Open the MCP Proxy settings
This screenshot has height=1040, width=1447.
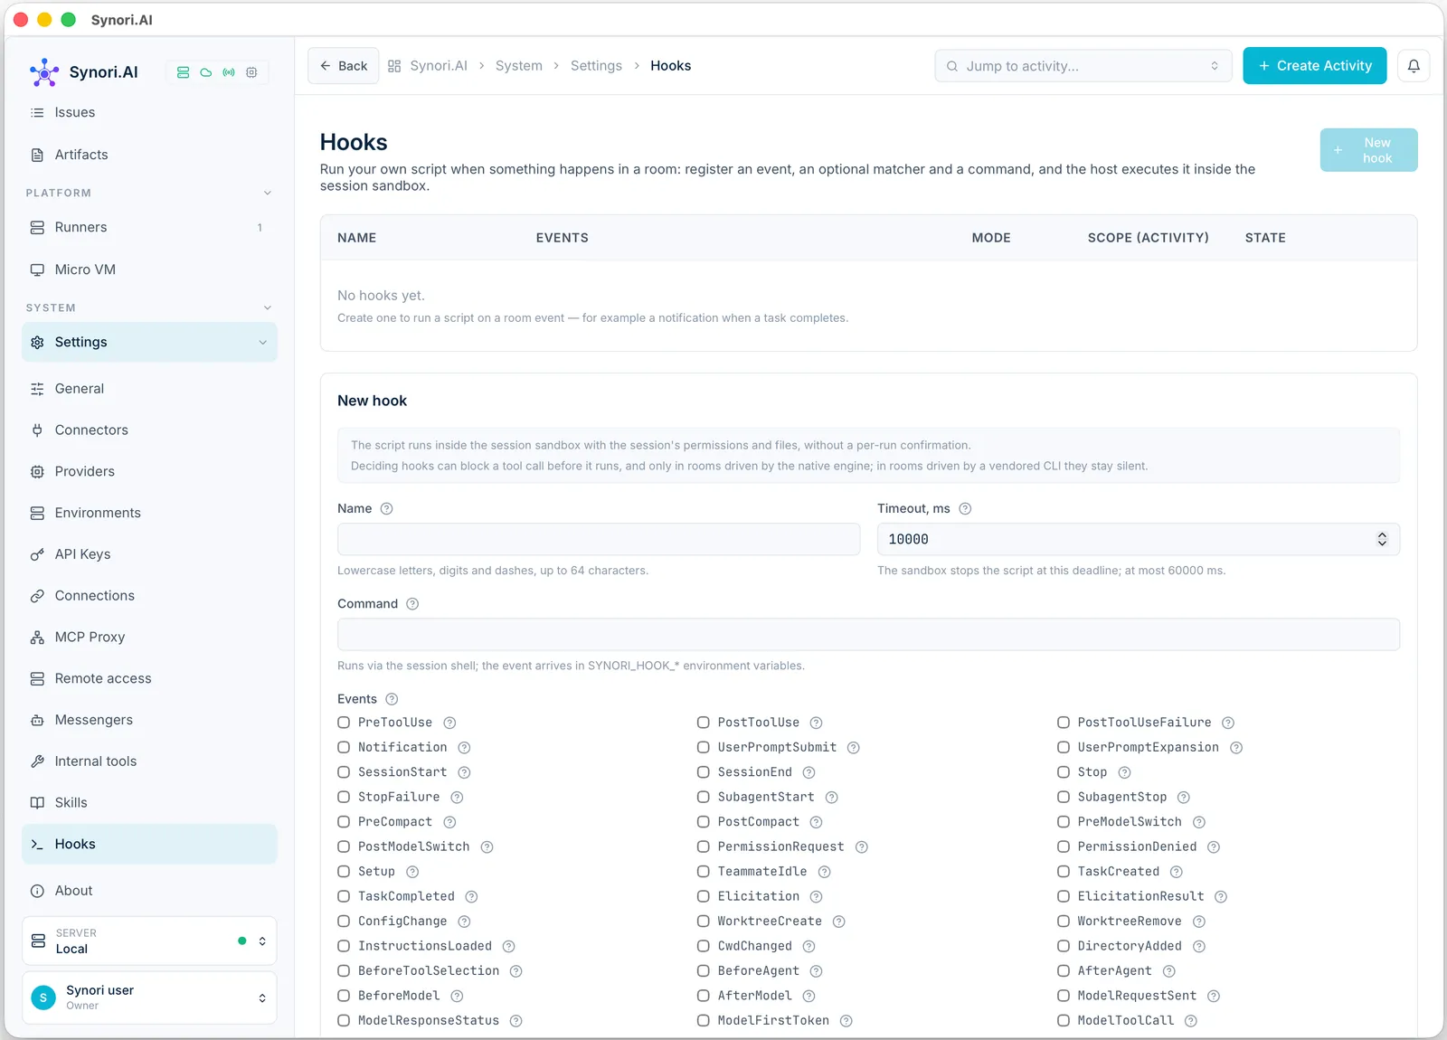[x=149, y=638]
